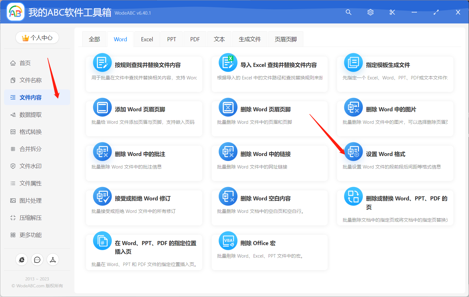Open settings via the gear icon
Image resolution: width=469 pixels, height=297 pixels.
370,12
